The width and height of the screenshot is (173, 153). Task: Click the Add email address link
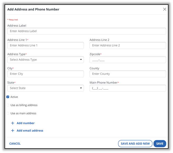[x=30, y=130]
